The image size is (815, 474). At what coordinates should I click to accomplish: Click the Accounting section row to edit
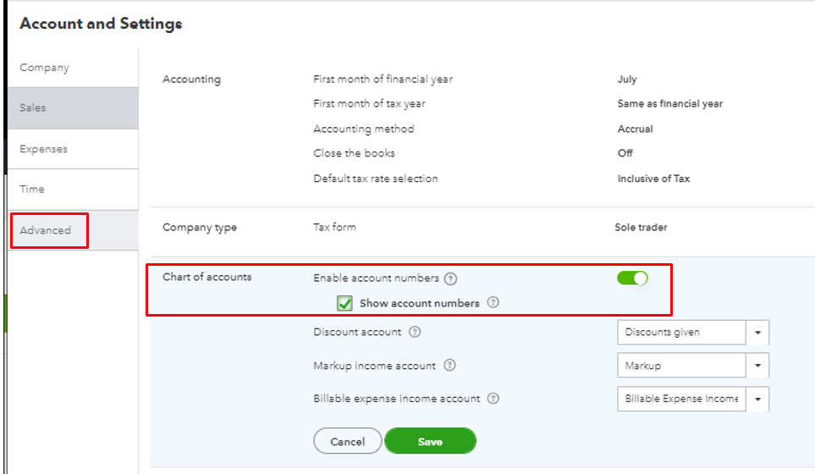pos(482,129)
